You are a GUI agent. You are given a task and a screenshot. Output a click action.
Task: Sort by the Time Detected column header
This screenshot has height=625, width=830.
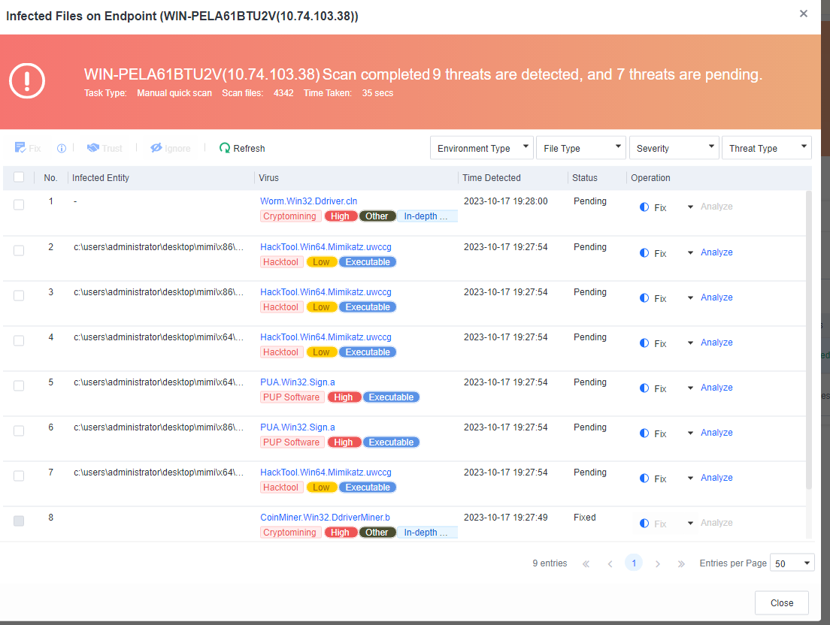coord(492,178)
